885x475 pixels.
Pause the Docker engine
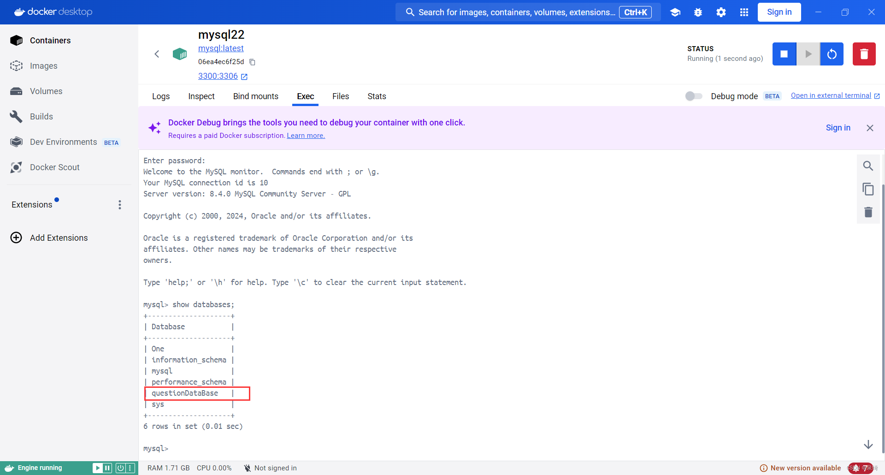point(107,468)
